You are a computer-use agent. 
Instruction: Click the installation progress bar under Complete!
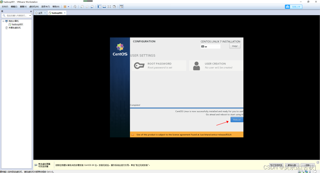(x=187, y=108)
